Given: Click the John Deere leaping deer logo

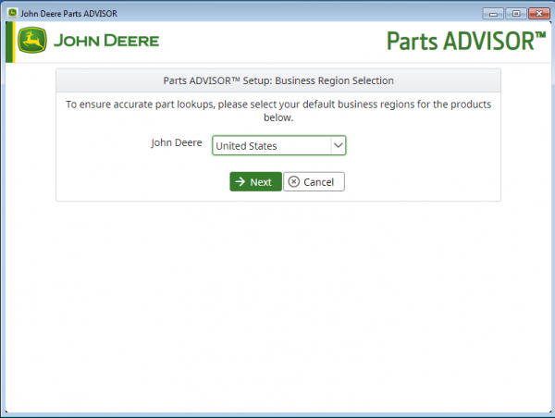Looking at the screenshot, I should click(32, 41).
